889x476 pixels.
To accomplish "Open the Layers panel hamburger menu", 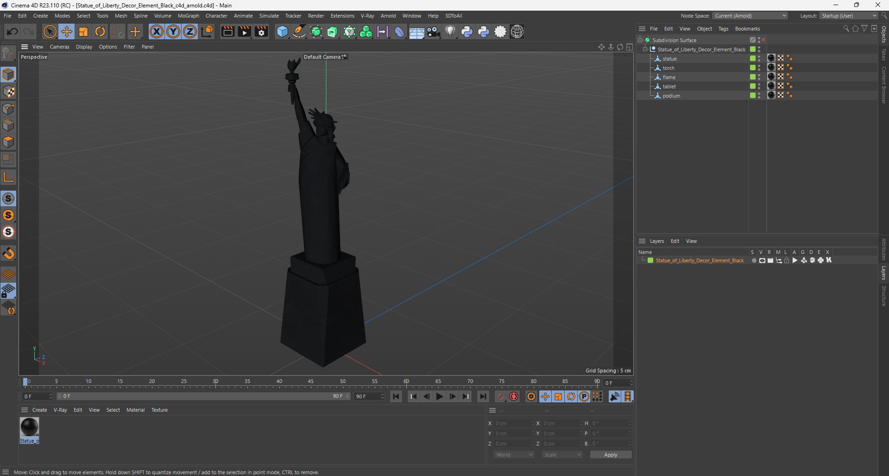I will (642, 241).
